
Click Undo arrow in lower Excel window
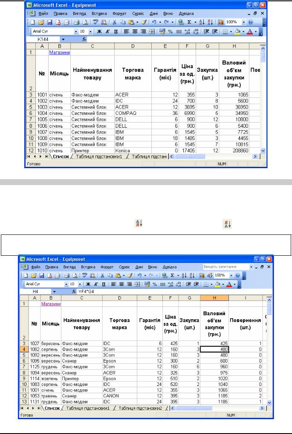(140, 275)
